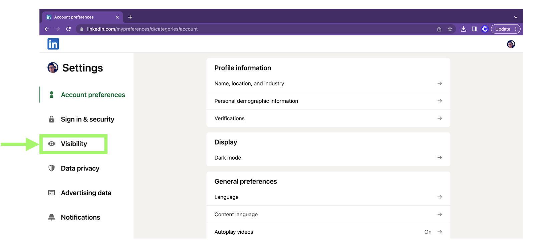The width and height of the screenshot is (534, 248).
Task: Open Account preferences in the sidebar
Action: (x=93, y=95)
